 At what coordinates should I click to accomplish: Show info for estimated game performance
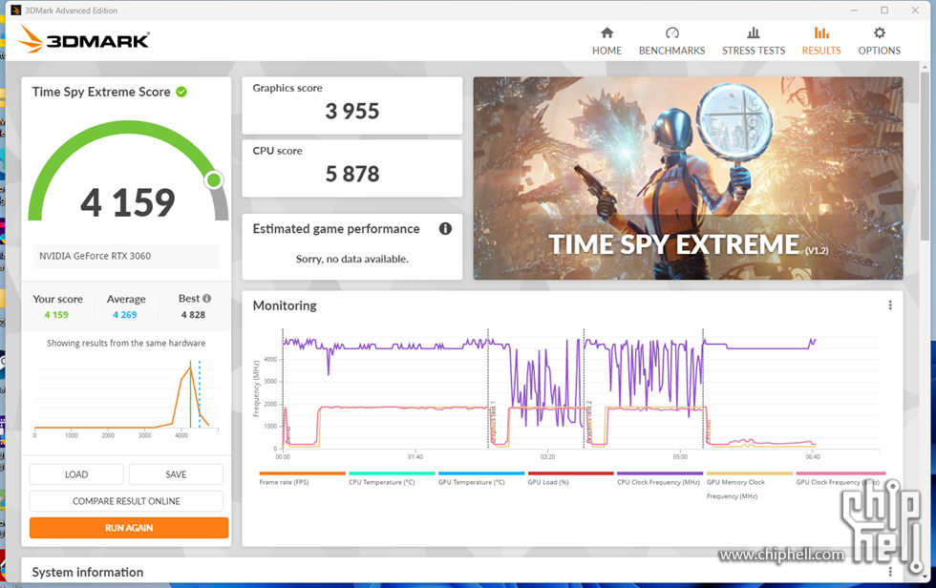click(x=445, y=228)
